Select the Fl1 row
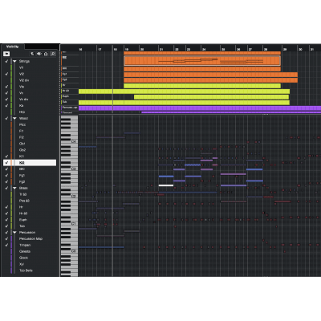The width and height of the screenshot is (321, 321). click(x=30, y=131)
